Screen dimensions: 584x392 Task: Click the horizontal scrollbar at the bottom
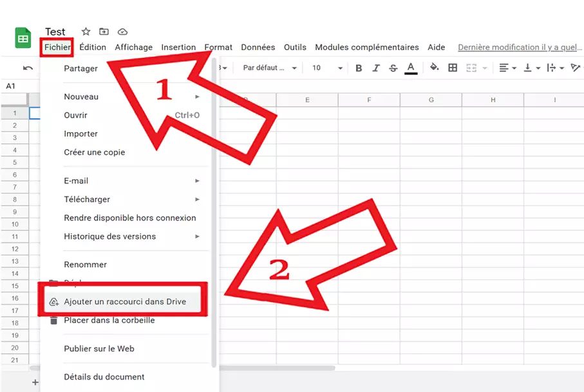coord(277,368)
